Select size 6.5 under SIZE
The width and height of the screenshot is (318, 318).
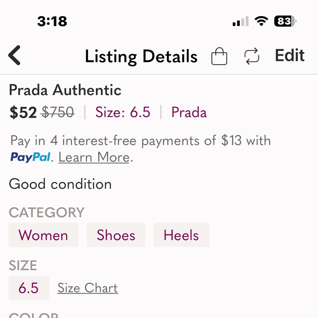(x=28, y=287)
